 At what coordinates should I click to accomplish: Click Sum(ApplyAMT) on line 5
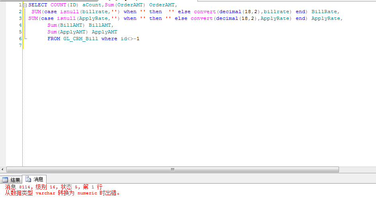click(x=68, y=32)
